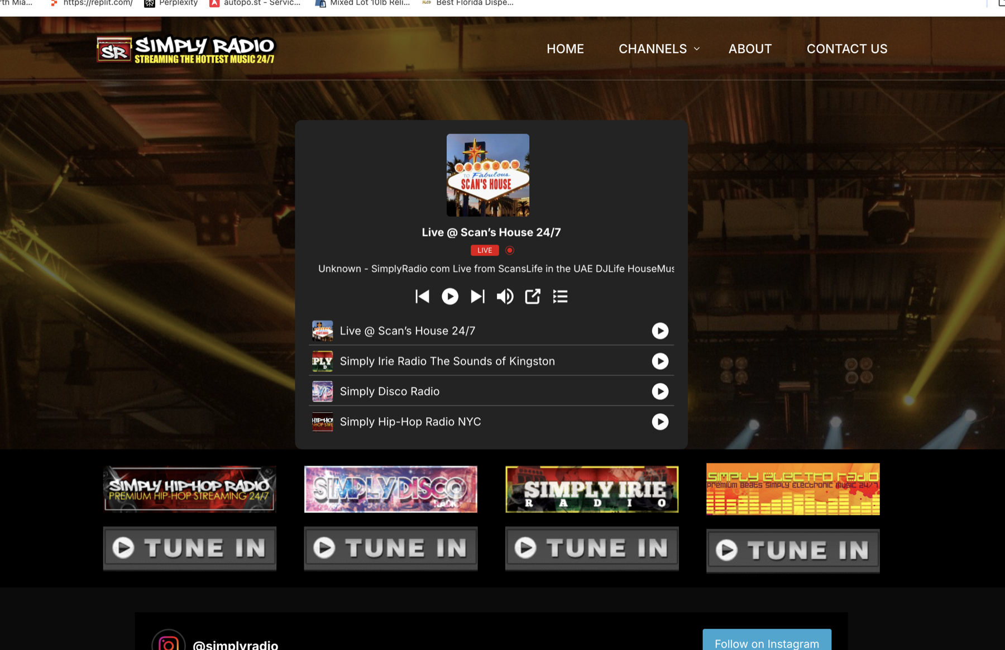This screenshot has height=650, width=1005.
Task: Tune in to Simply Electro Radio
Action: pos(793,551)
